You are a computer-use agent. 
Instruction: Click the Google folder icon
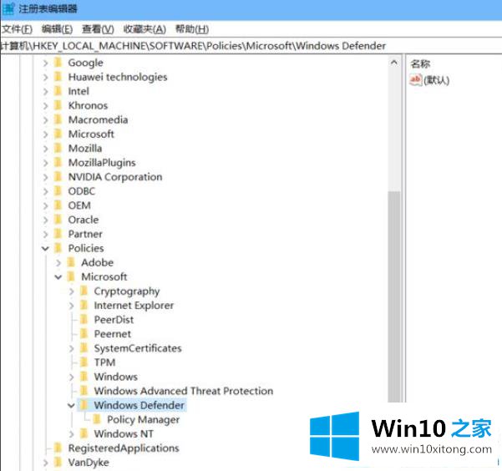(x=58, y=63)
